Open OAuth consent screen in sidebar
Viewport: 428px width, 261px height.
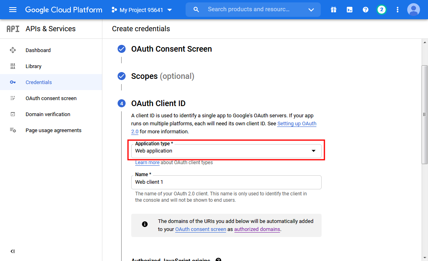pyautogui.click(x=51, y=98)
